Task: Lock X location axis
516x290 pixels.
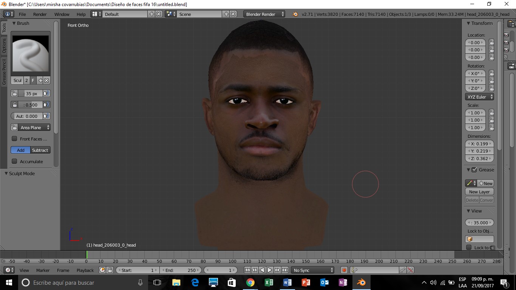Action: tap(491, 43)
